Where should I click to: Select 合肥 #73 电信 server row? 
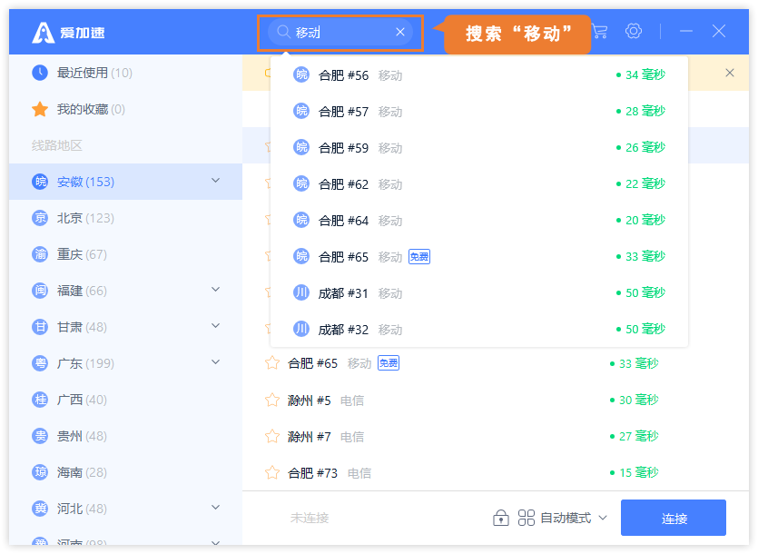(496, 472)
